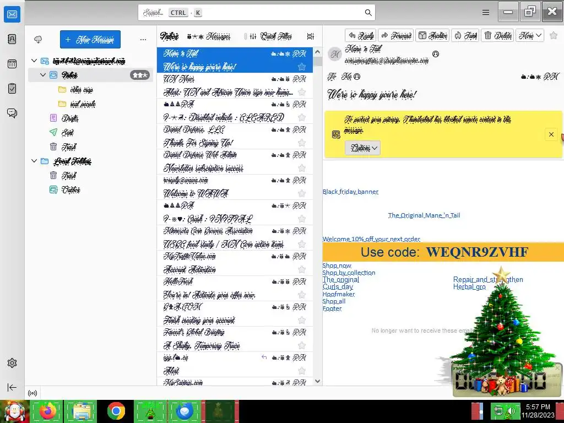Click the remote content blocked icon
The width and height of the screenshot is (564, 423).
pos(336,134)
